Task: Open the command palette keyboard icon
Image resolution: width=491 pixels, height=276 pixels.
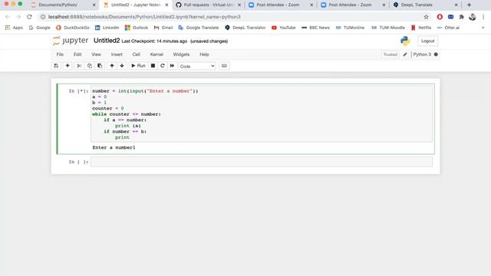Action: [x=224, y=66]
